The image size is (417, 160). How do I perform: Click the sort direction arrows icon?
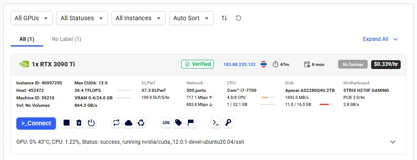224,18
